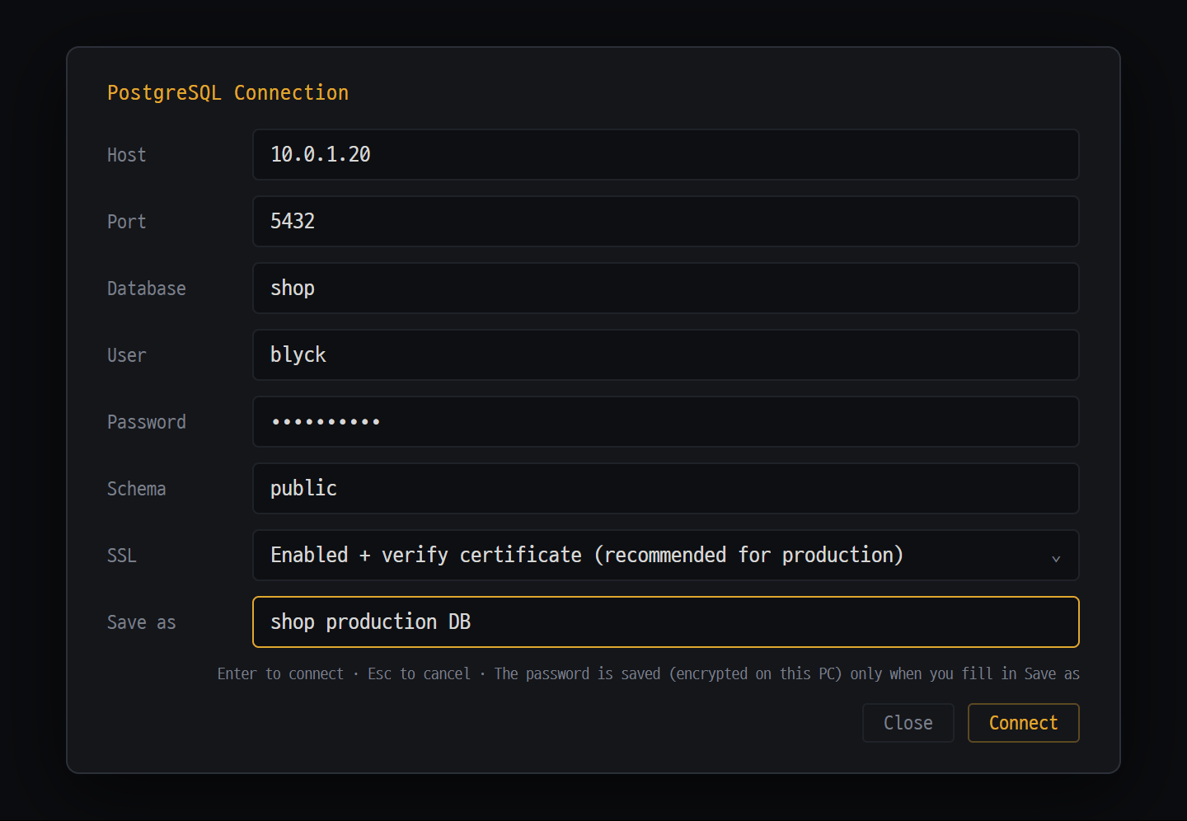Click the Schema label
Image resolution: width=1187 pixels, height=821 pixels.
(136, 489)
